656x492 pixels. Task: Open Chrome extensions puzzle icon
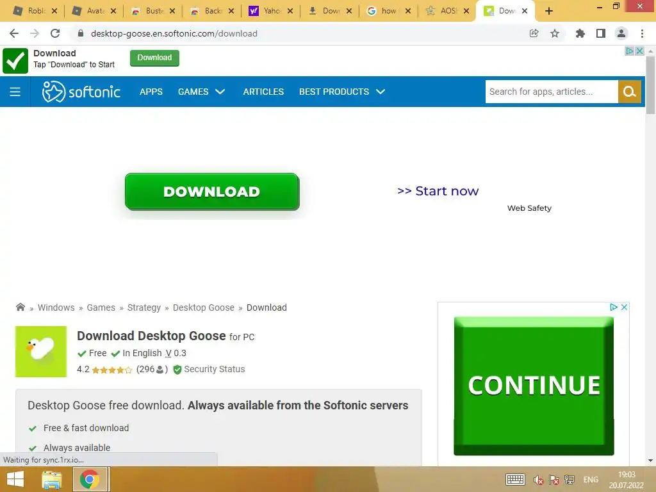click(x=580, y=33)
